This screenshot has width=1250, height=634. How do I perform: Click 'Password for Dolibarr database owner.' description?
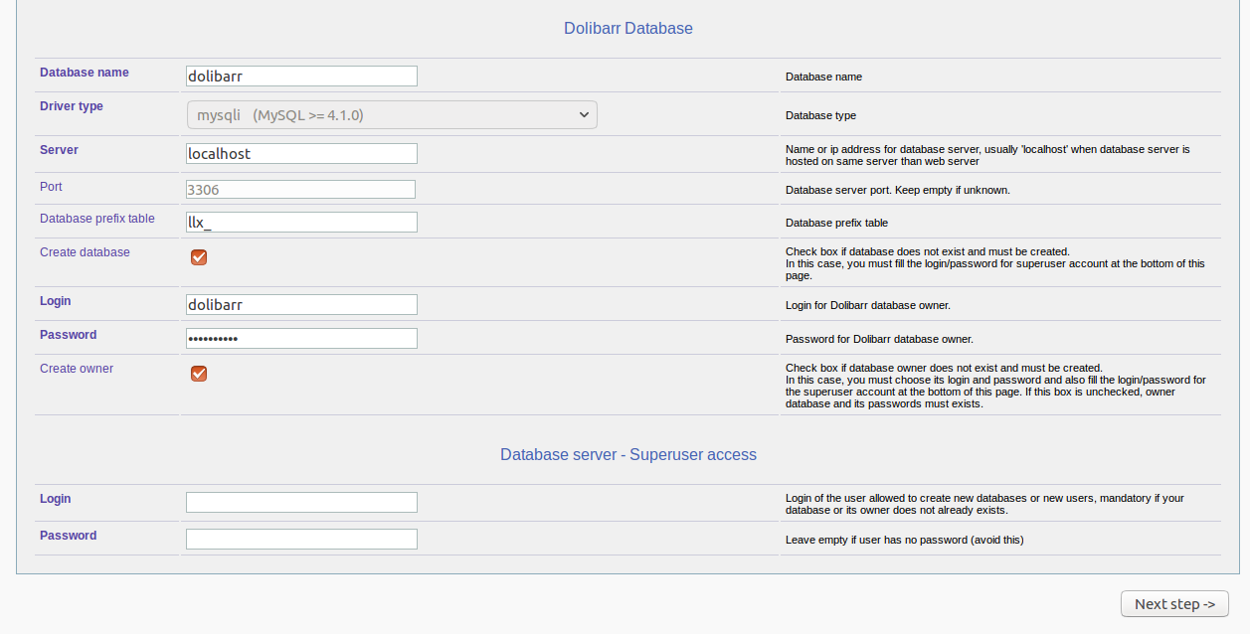click(879, 339)
